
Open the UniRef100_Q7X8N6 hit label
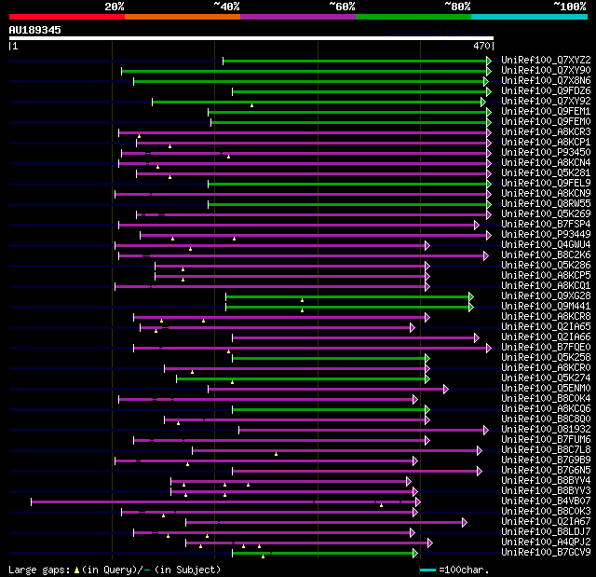(x=546, y=81)
